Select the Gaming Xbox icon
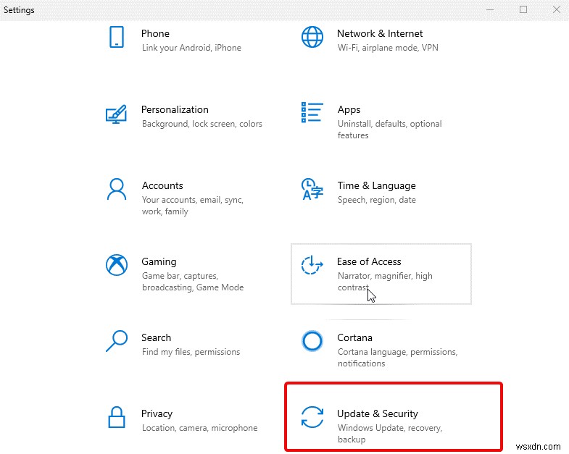569x454 pixels. click(117, 265)
